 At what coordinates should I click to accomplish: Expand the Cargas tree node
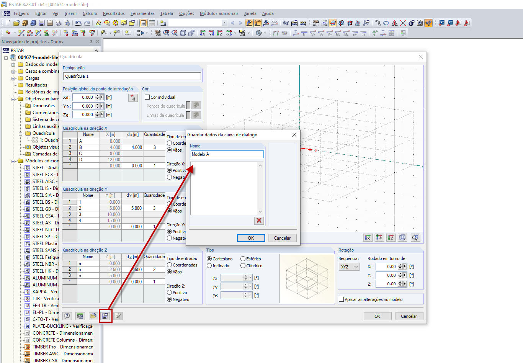(x=13, y=78)
